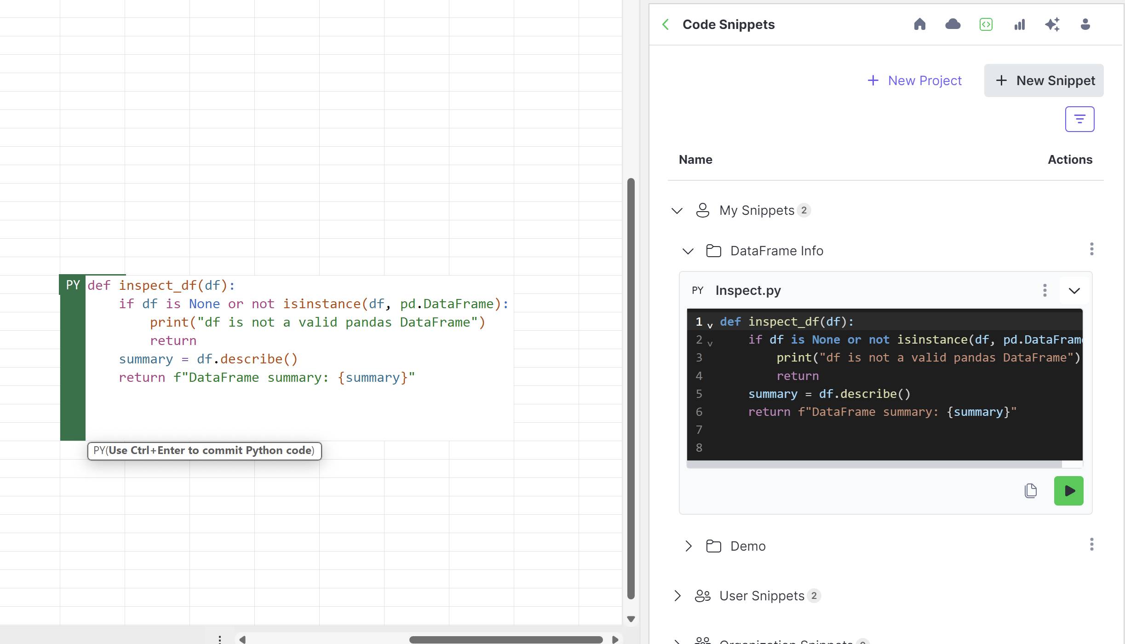Click the User Snippets people icon
The width and height of the screenshot is (1125, 644).
pyautogui.click(x=702, y=596)
